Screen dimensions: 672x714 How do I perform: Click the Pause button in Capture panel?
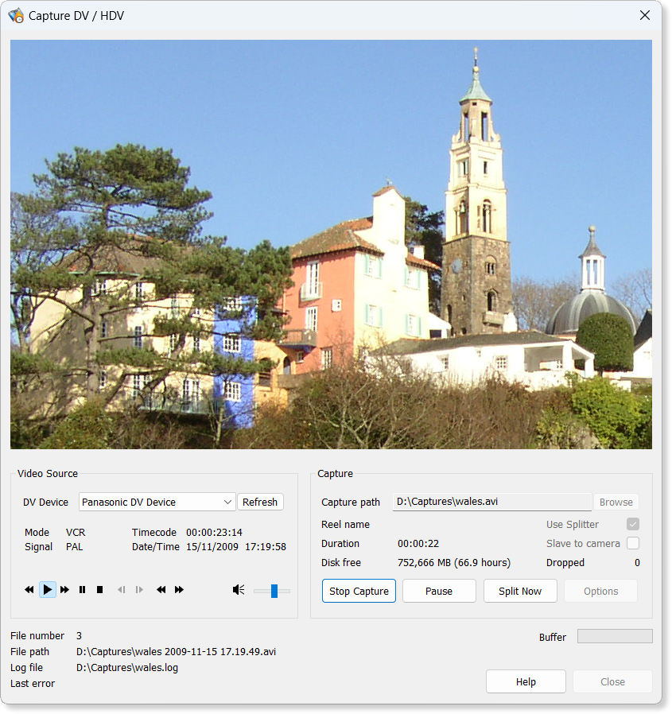[439, 591]
